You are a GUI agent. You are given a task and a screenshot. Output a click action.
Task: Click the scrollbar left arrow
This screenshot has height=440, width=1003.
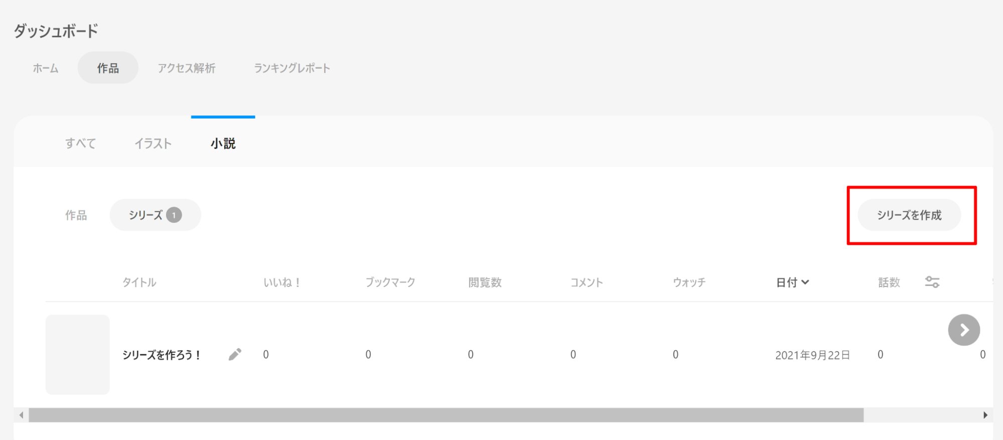point(21,415)
